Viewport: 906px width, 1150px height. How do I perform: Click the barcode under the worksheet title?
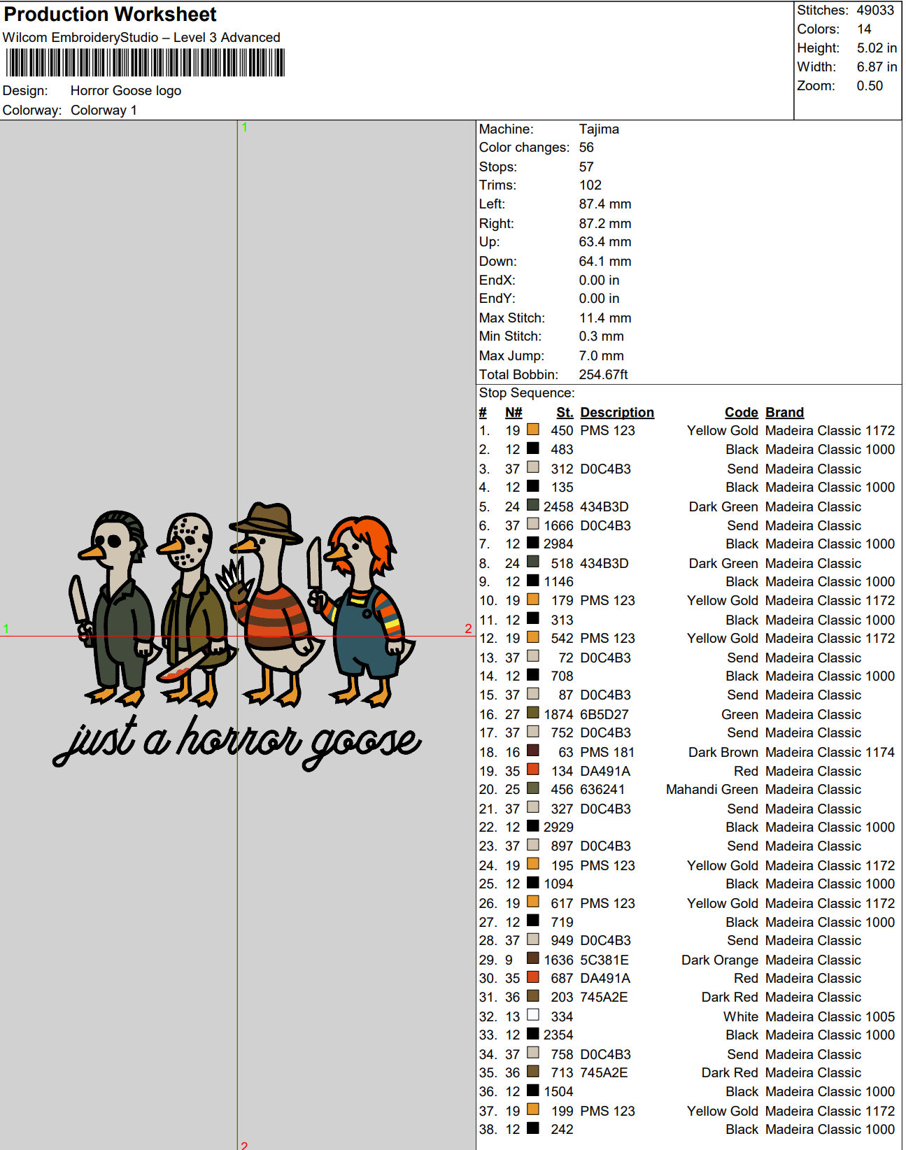[146, 63]
